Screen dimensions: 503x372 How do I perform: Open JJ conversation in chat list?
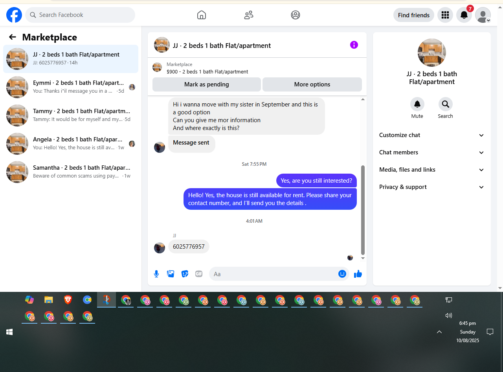(71, 59)
